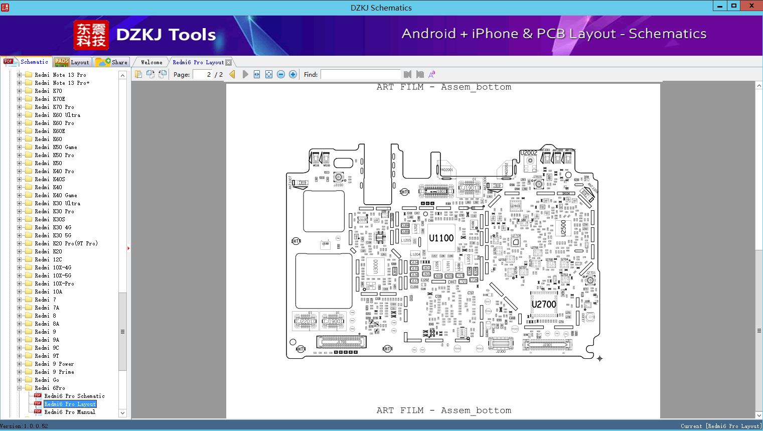Click the Redmi K30S folder icon

29,219
